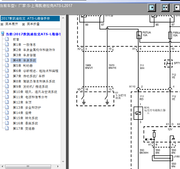Click the expand-panel right arrow icon
This screenshot has height=169, width=180.
152,8
